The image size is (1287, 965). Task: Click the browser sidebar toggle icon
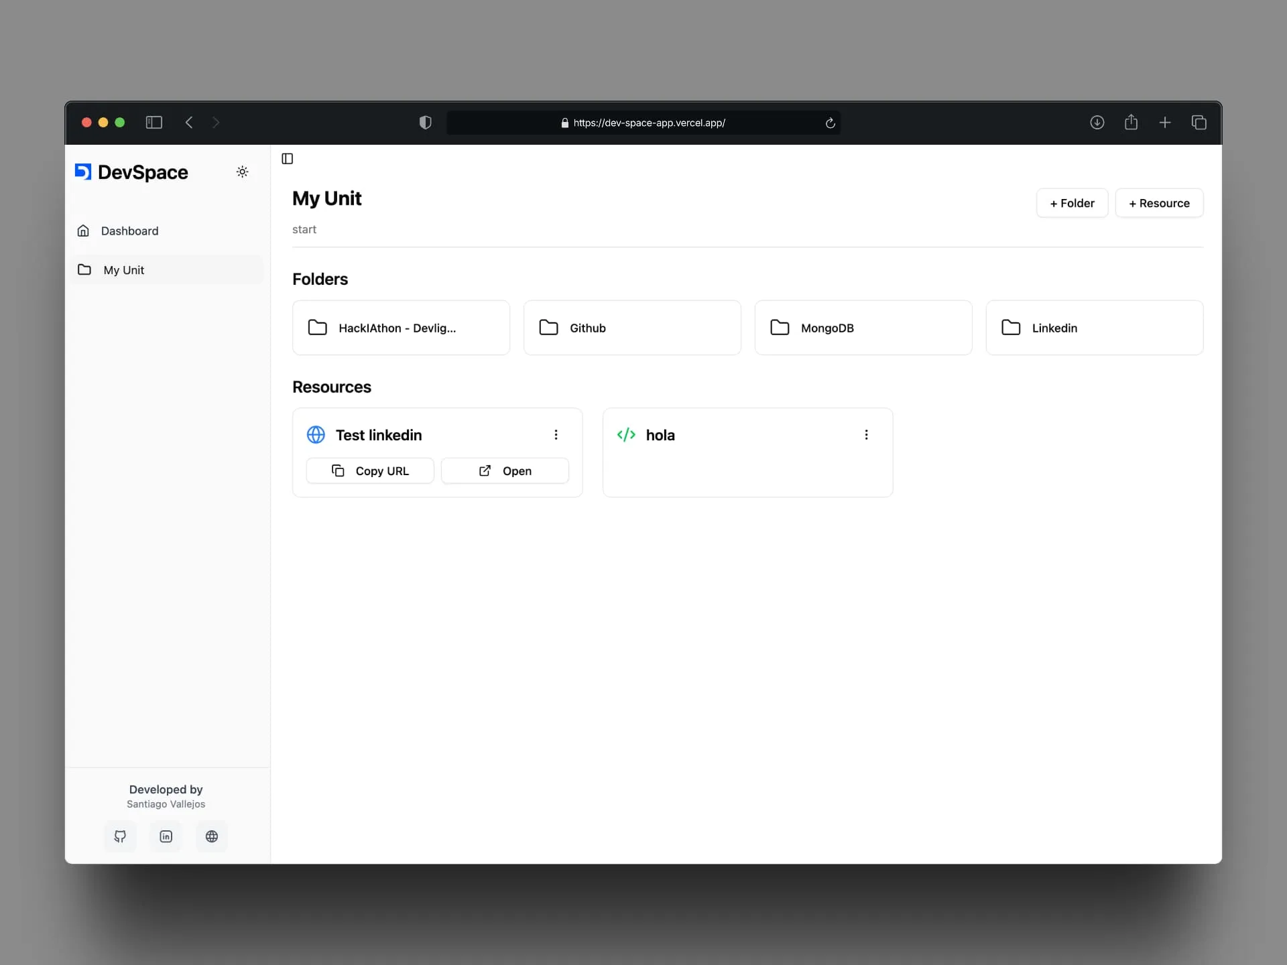pos(154,123)
